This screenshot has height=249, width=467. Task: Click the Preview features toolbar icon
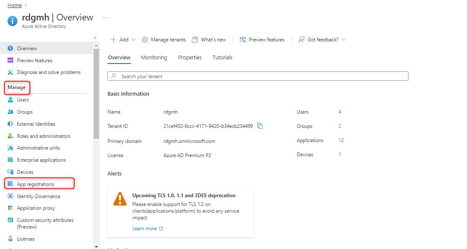point(243,40)
